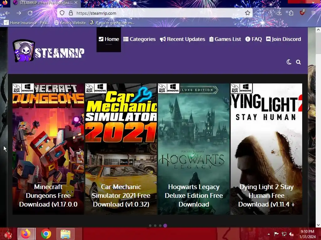Click the browser Forward arrow

pyautogui.click(x=19, y=13)
